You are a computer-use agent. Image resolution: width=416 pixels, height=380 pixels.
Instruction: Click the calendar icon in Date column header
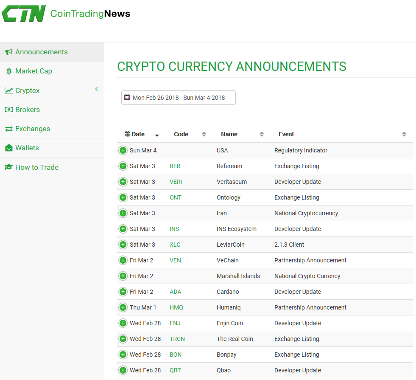(127, 134)
